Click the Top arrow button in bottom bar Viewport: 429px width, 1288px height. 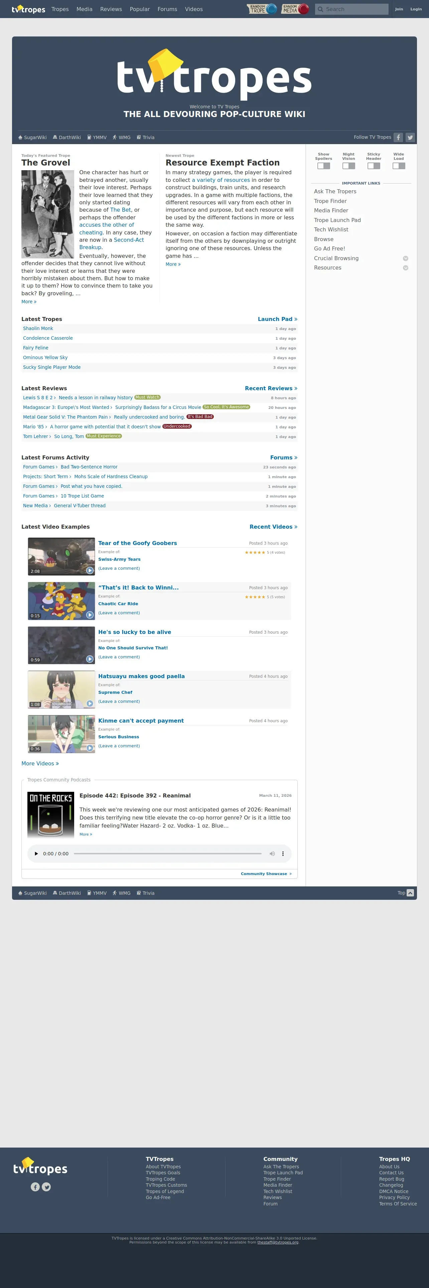(x=410, y=892)
